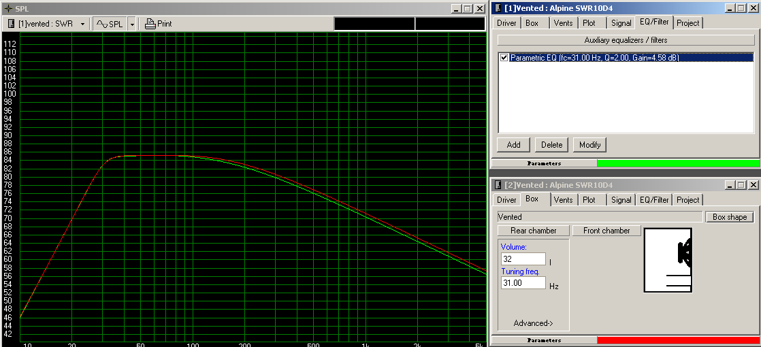Image resolution: width=761 pixels, height=347 pixels.
Task: Open Driver tab in [2]Vented window
Action: (x=506, y=200)
